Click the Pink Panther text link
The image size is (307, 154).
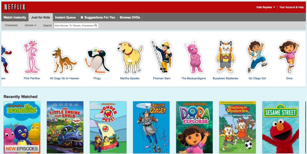32,78
